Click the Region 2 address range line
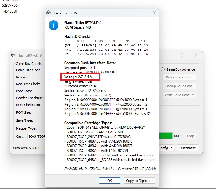The height and width of the screenshot is (189, 216). click(x=106, y=104)
